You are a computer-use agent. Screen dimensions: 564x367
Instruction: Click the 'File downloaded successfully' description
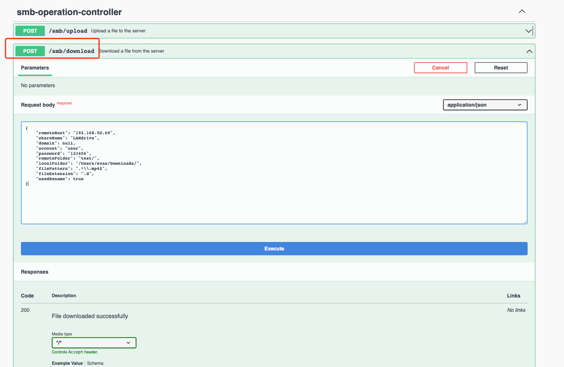(x=90, y=316)
